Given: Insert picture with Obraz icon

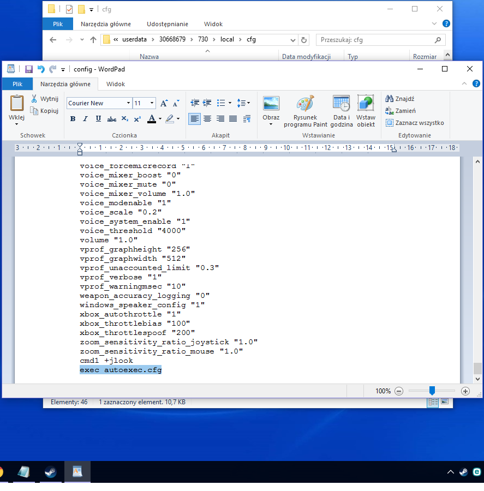Looking at the screenshot, I should point(271,103).
